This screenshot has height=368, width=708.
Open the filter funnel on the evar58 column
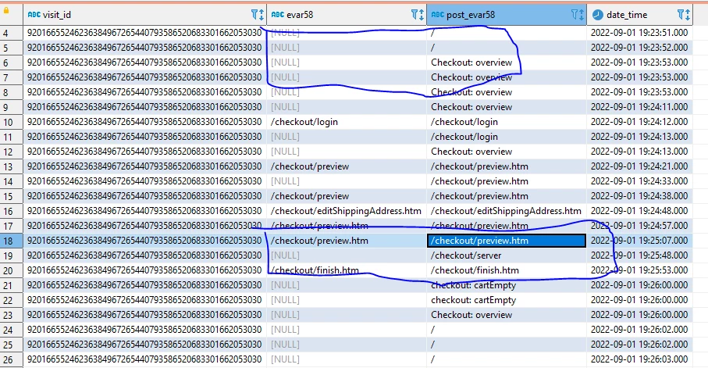click(414, 15)
